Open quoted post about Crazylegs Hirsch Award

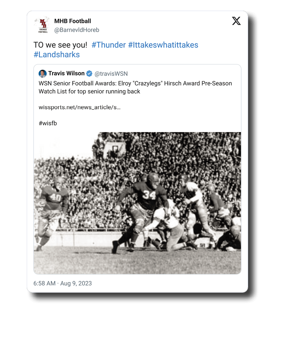pos(135,88)
